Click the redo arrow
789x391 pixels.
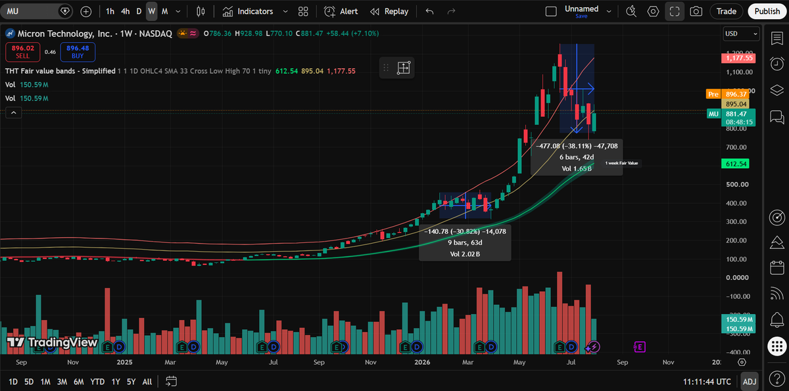(451, 11)
